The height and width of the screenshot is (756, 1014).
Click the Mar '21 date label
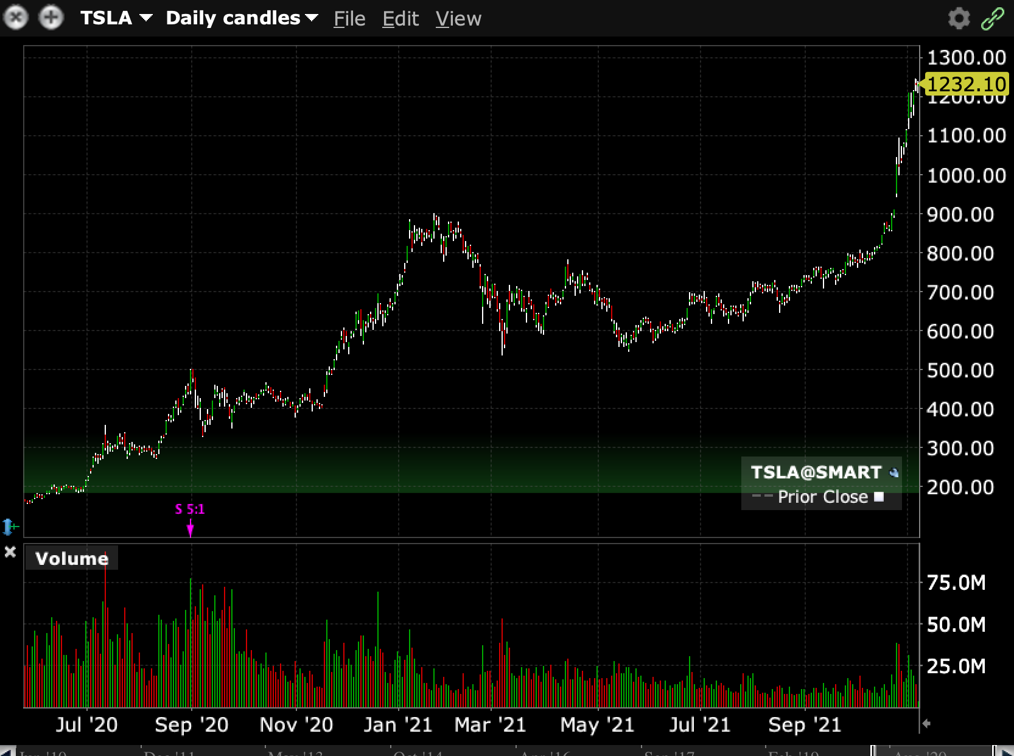click(x=490, y=725)
